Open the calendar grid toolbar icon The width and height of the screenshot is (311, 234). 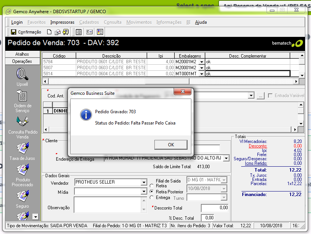[x=79, y=32]
